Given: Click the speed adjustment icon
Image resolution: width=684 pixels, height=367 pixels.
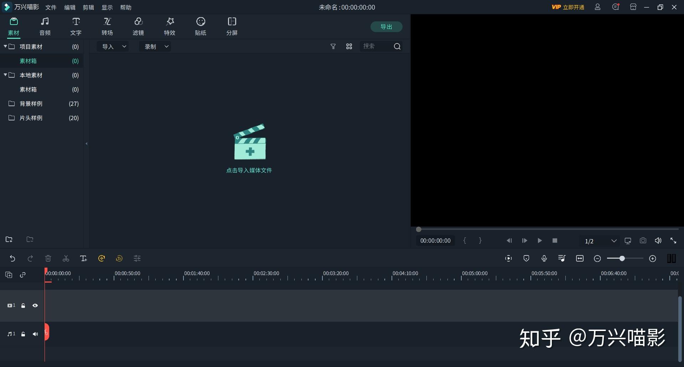Looking at the screenshot, I should point(102,258).
